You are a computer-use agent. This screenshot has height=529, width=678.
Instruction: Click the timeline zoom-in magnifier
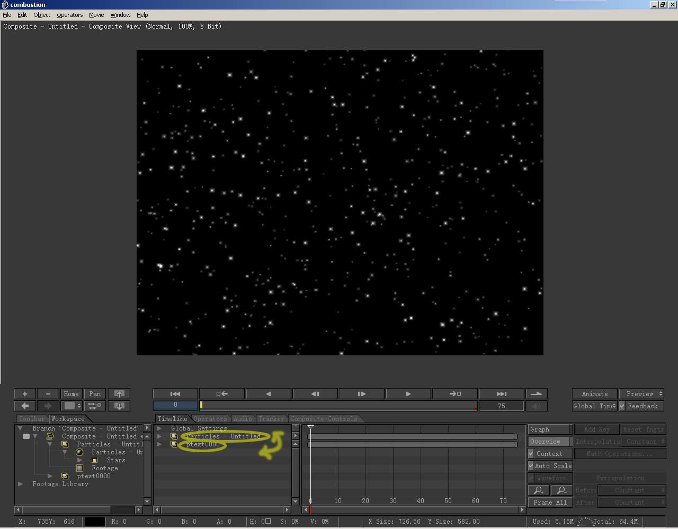(x=539, y=490)
